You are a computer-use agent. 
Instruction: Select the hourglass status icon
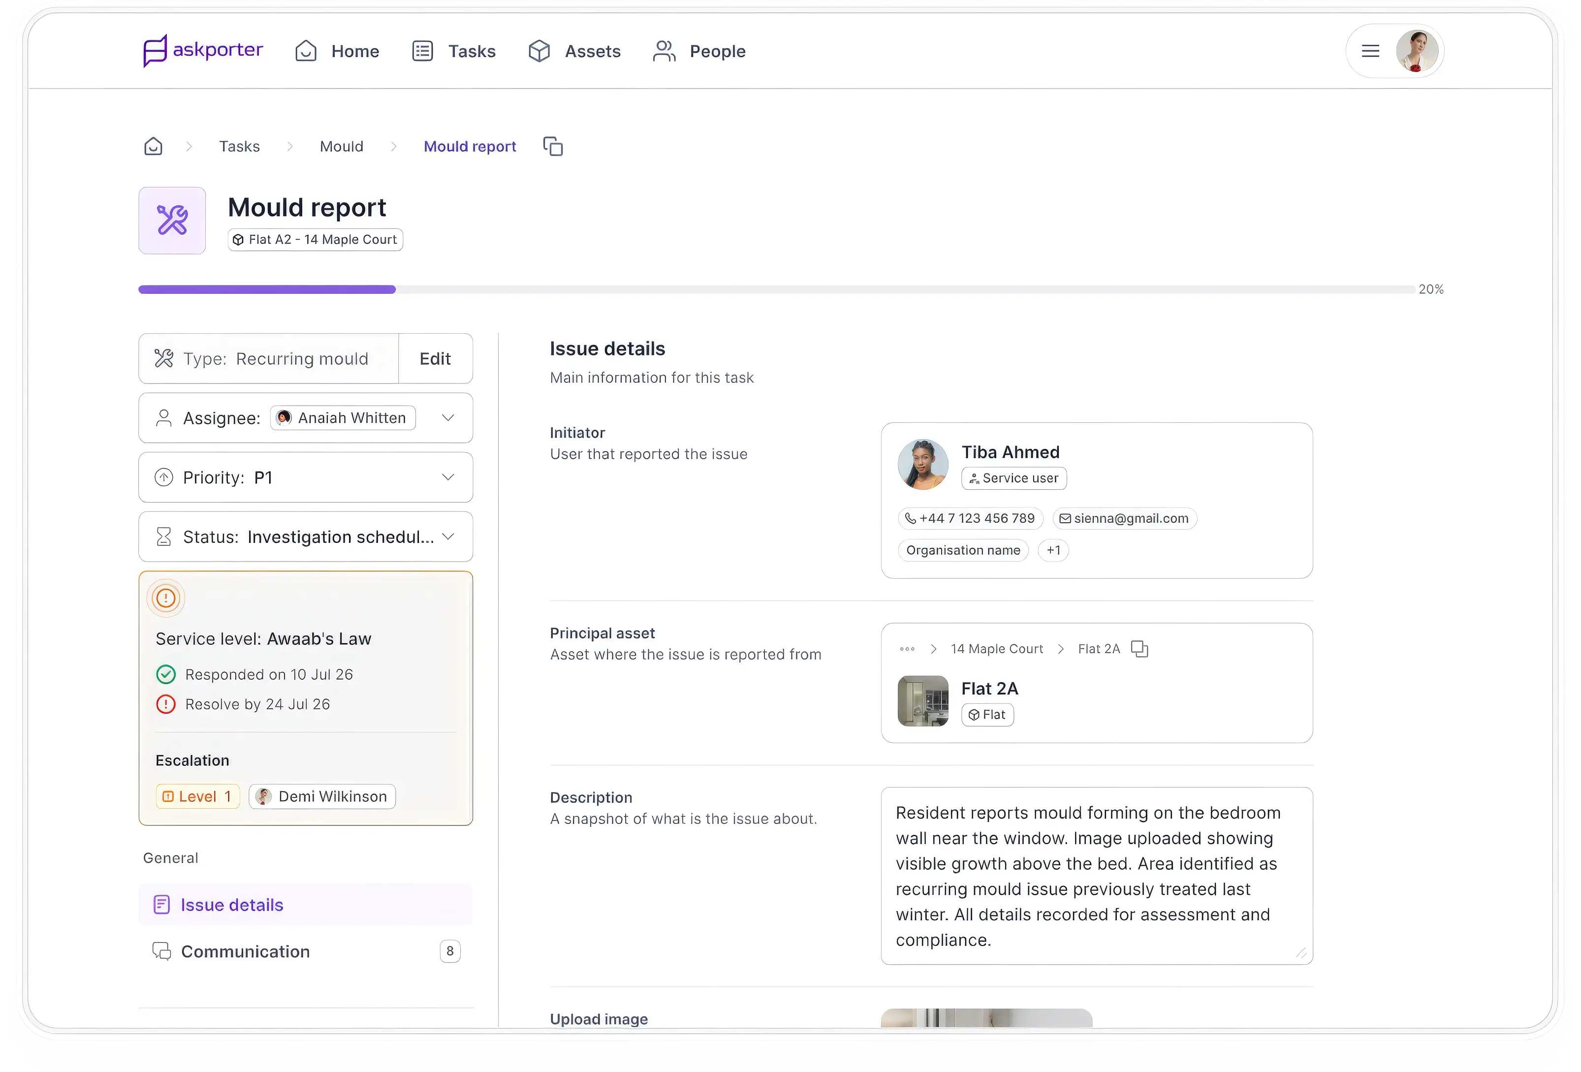[x=163, y=536]
